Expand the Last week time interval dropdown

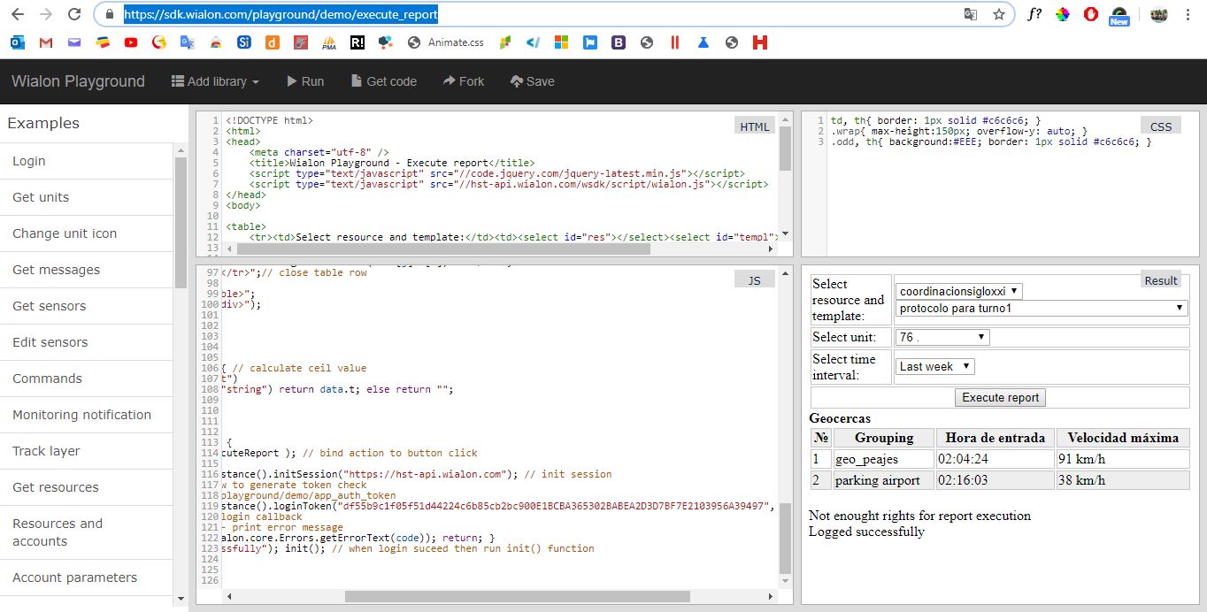(x=934, y=366)
